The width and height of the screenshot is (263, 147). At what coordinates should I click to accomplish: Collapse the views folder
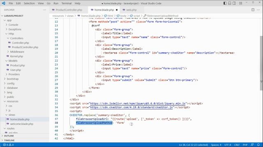(x=12, y=115)
